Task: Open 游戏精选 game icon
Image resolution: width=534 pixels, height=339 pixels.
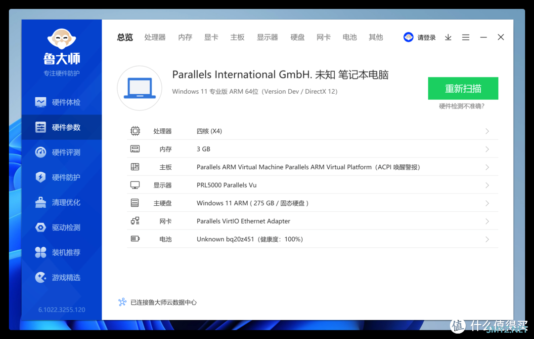Action: click(41, 277)
